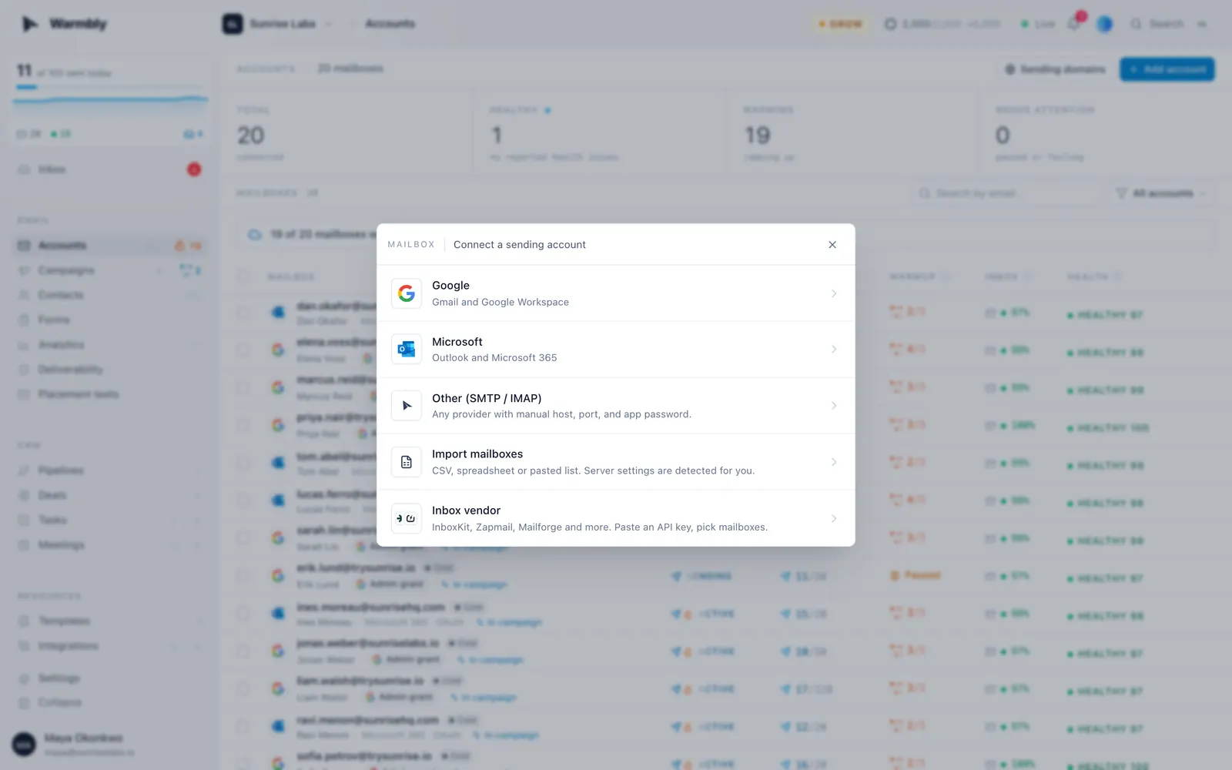Open Deliverability in the sidebar
The width and height of the screenshot is (1232, 770).
tap(110, 370)
